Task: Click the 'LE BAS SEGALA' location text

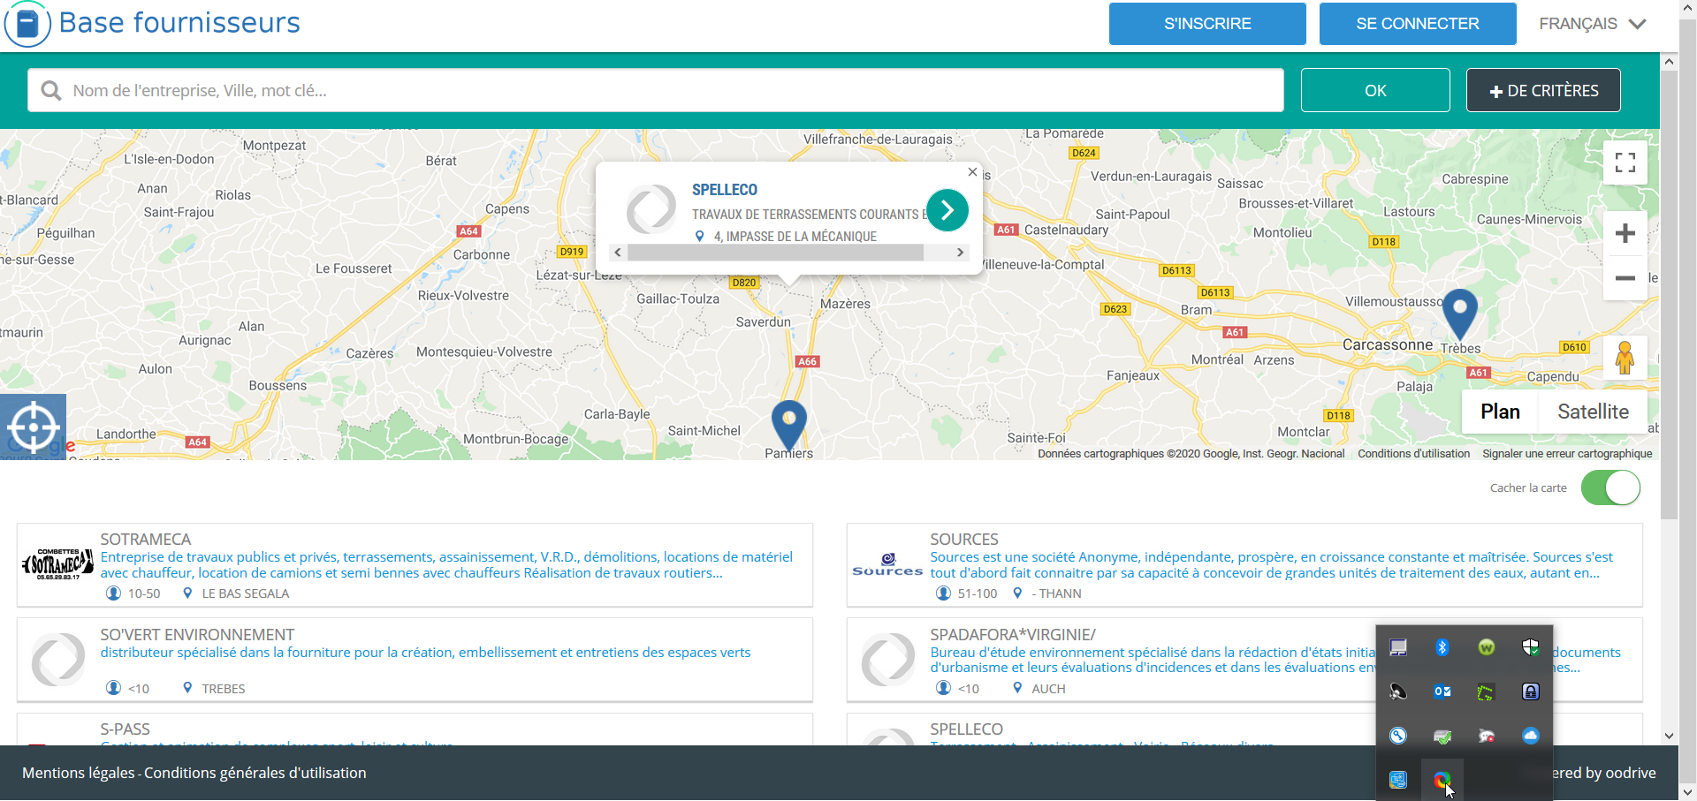Action: click(x=246, y=593)
